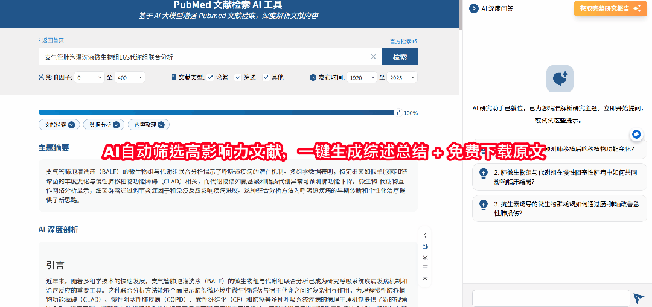Click the 数据分析 step pill

[x=104, y=125]
